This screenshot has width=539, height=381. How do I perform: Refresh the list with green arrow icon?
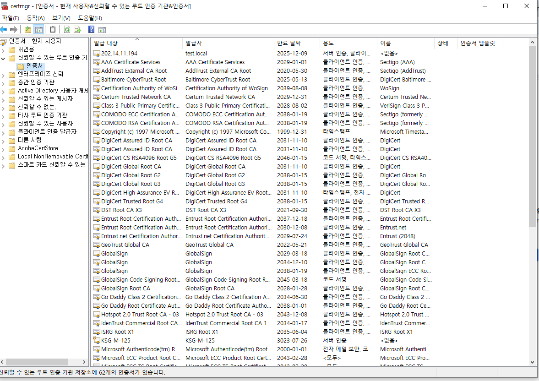67,30
